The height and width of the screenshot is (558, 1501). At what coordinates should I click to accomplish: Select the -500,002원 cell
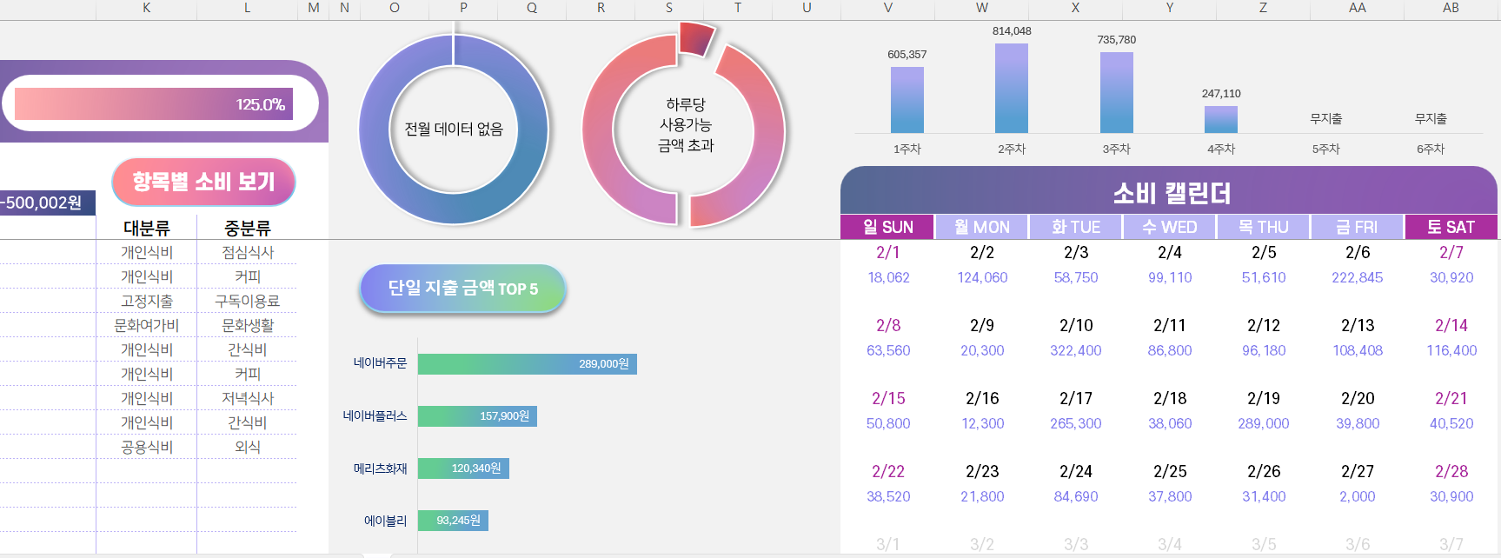point(43,203)
